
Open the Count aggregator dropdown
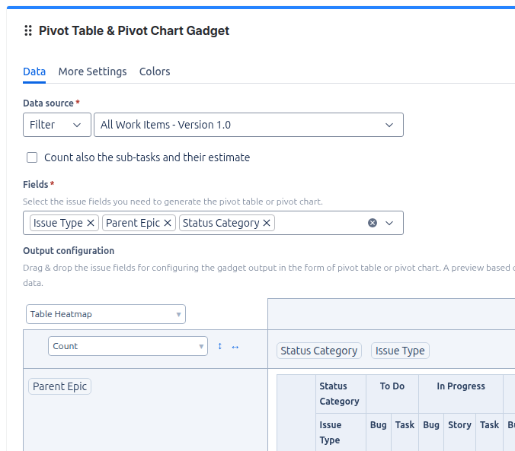(x=127, y=346)
